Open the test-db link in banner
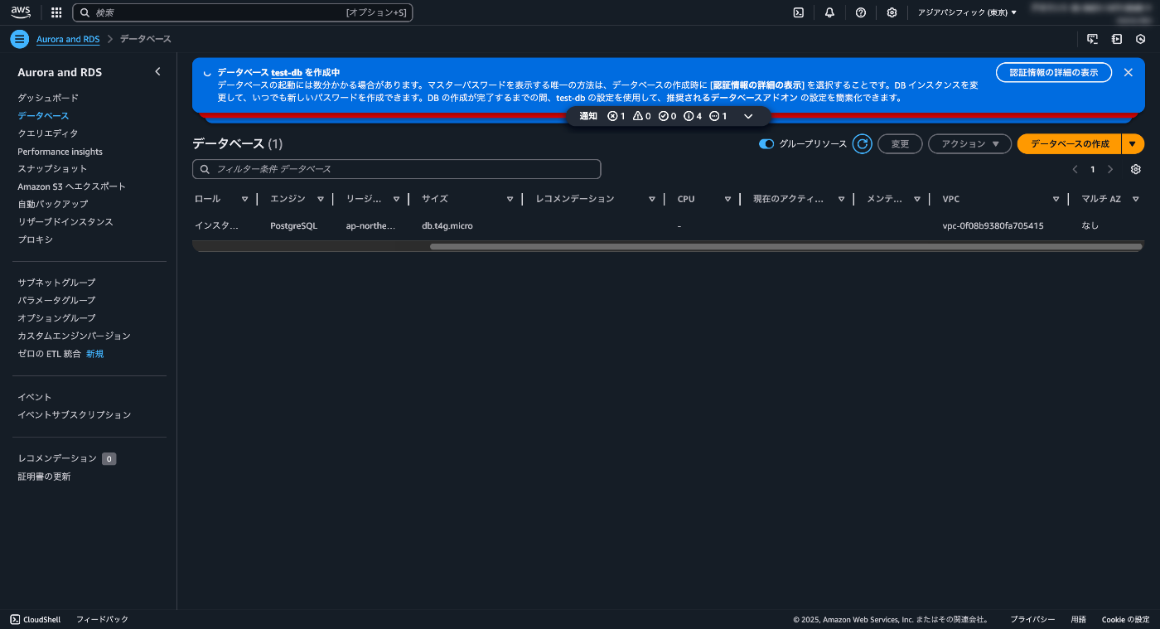This screenshot has width=1160, height=629. click(287, 73)
